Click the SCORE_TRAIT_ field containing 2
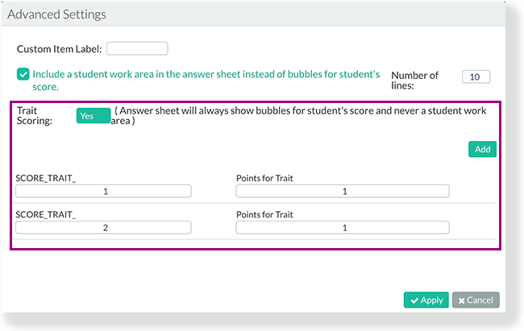The width and height of the screenshot is (524, 331). [x=103, y=227]
